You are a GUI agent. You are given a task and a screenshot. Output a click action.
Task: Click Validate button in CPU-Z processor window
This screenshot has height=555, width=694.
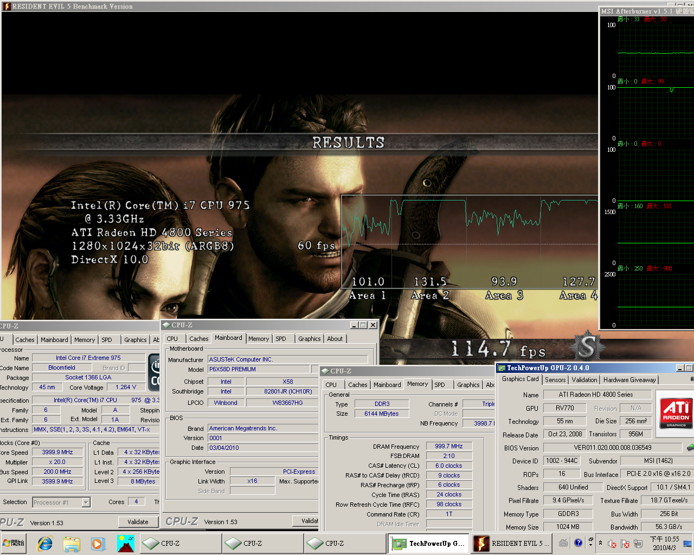click(x=138, y=522)
